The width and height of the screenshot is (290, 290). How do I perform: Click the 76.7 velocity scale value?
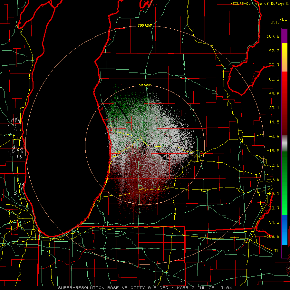[x=274, y=65]
